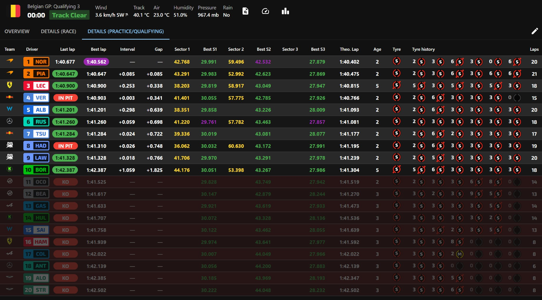Click the Belgian flag icon
This screenshot has height=300, width=542.
click(15, 11)
